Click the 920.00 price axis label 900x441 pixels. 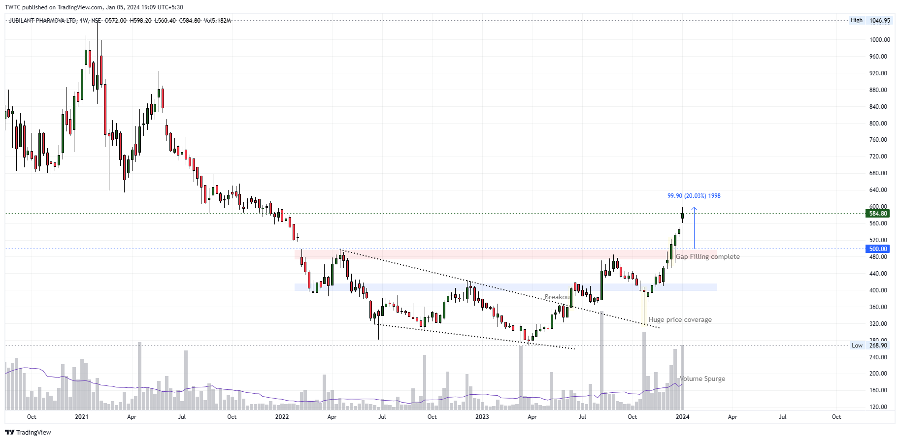point(878,73)
